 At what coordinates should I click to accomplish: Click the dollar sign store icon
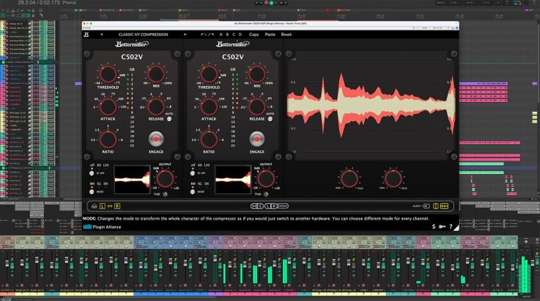tap(434, 227)
